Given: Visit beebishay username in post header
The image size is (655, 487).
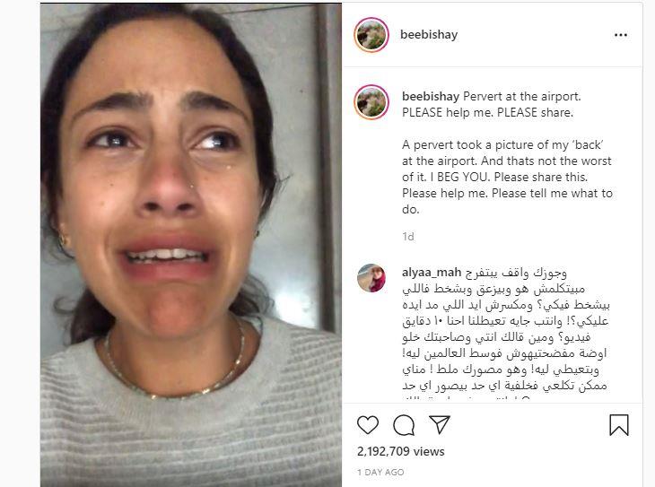Looking at the screenshot, I should click(x=429, y=35).
